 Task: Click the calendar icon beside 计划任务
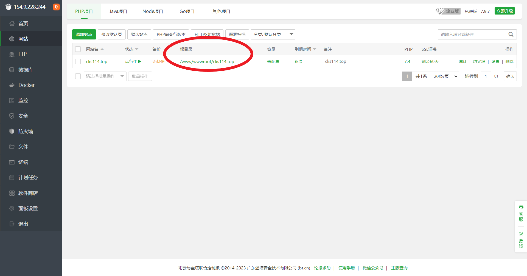pos(12,178)
